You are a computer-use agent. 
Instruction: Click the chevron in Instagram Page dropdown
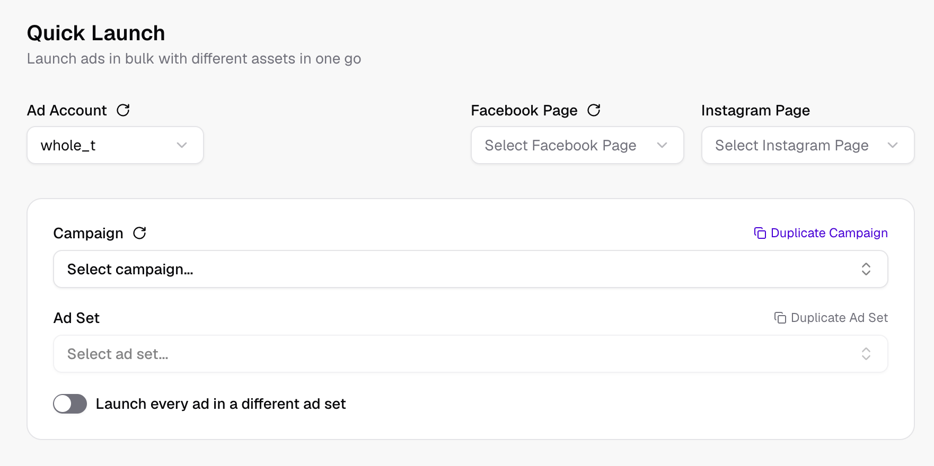tap(893, 145)
